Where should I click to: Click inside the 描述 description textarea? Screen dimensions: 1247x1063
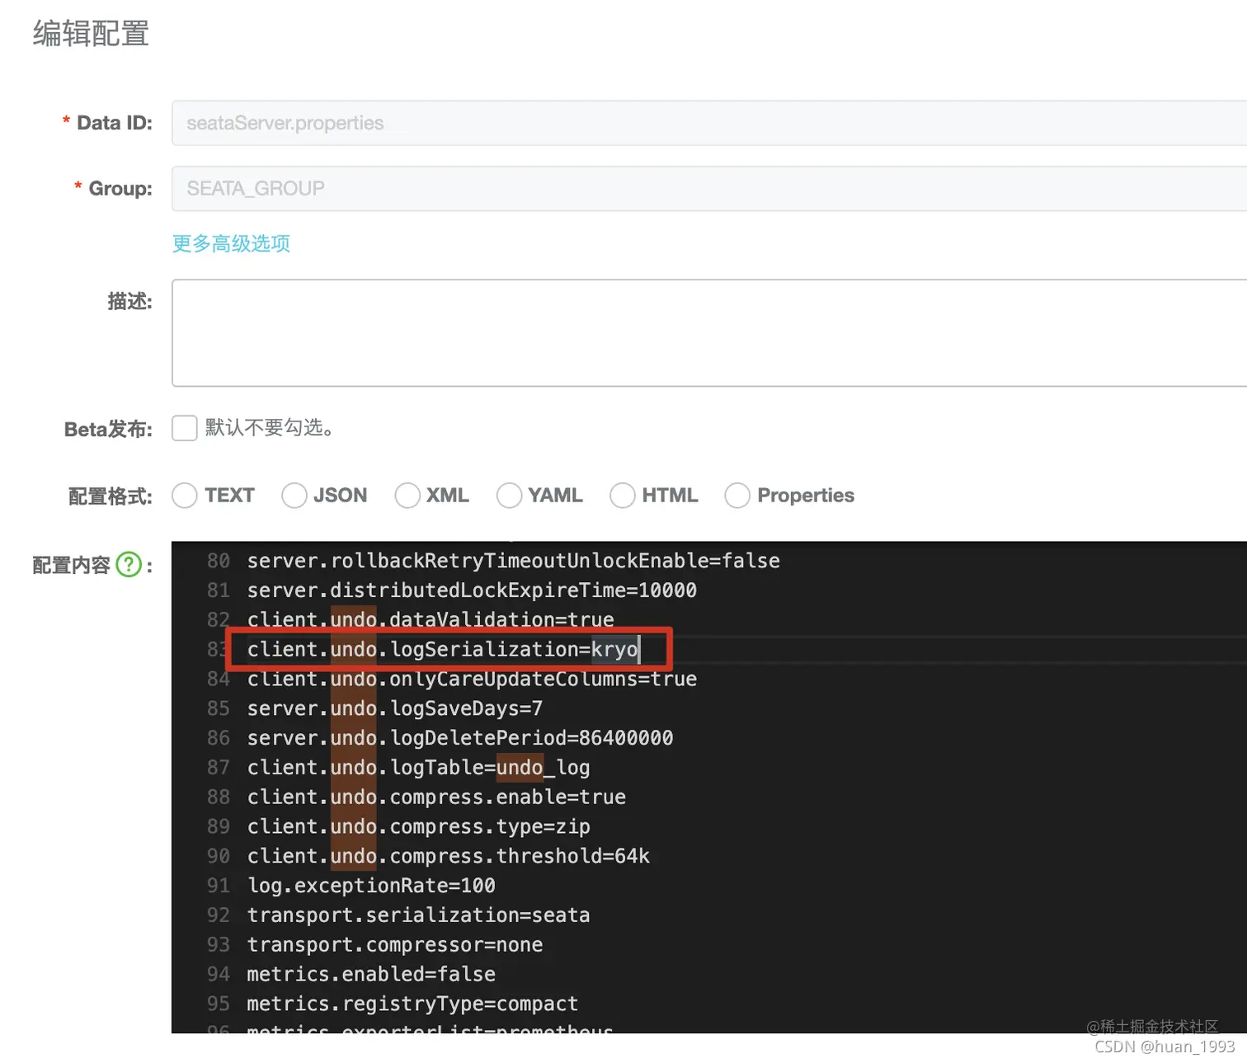click(x=577, y=333)
